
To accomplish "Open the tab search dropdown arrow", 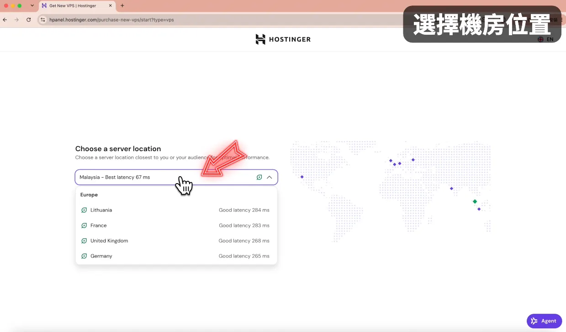I will [x=32, y=6].
